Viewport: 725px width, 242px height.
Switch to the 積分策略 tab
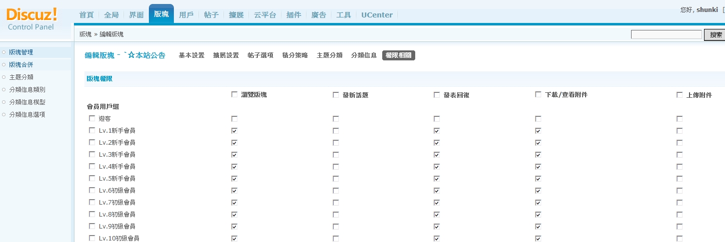[295, 55]
